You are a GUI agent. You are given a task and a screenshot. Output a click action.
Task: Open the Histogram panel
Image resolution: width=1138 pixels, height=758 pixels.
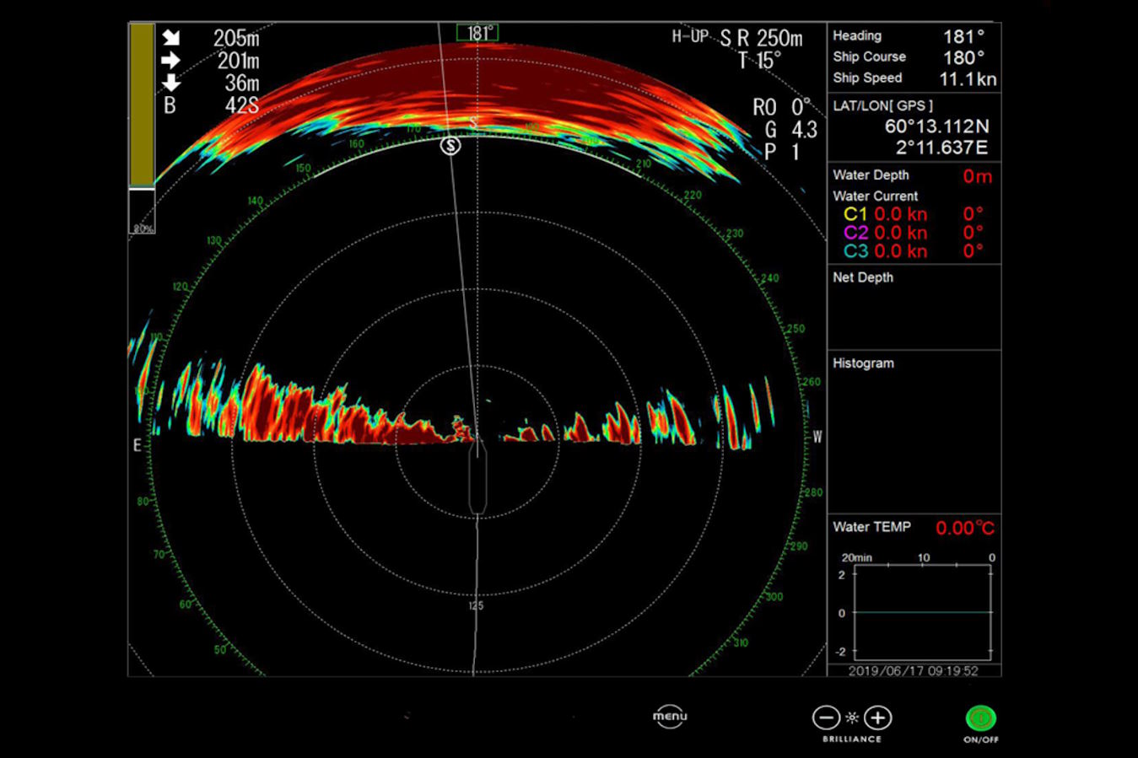914,432
